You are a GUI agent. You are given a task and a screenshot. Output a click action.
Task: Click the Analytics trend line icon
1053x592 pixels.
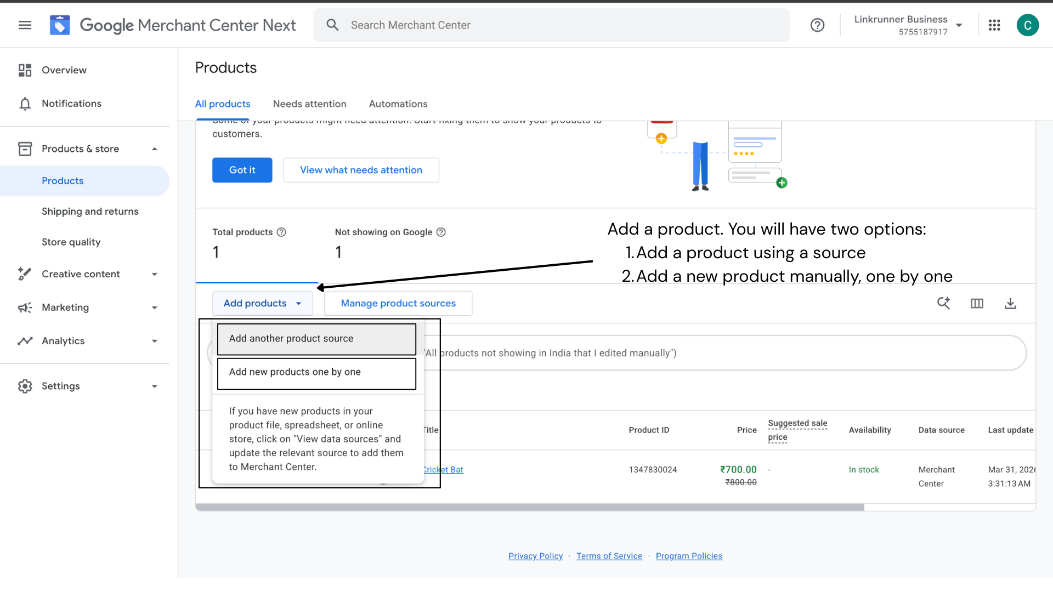click(x=25, y=341)
